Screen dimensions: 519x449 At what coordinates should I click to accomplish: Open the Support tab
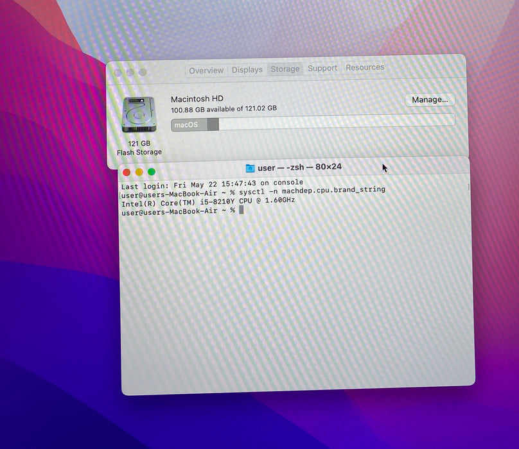pyautogui.click(x=322, y=68)
